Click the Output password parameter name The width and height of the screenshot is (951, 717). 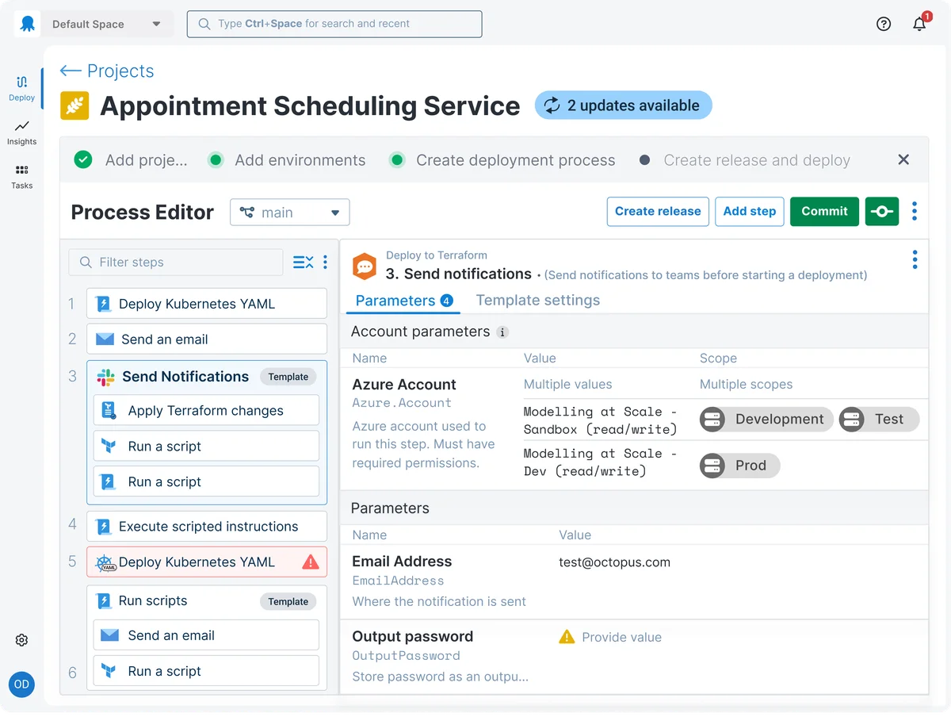pos(412,636)
